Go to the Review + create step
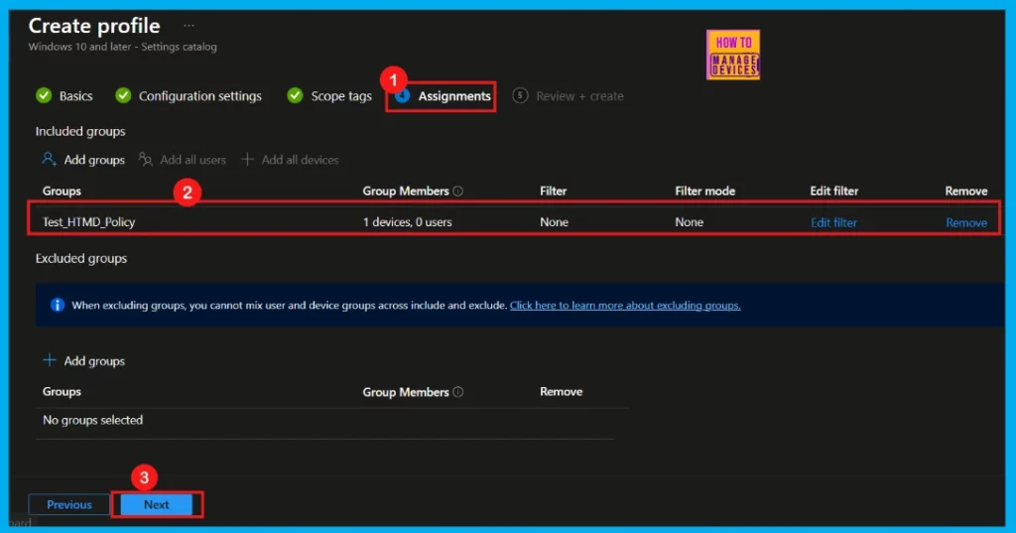This screenshot has height=533, width=1016. [x=579, y=96]
